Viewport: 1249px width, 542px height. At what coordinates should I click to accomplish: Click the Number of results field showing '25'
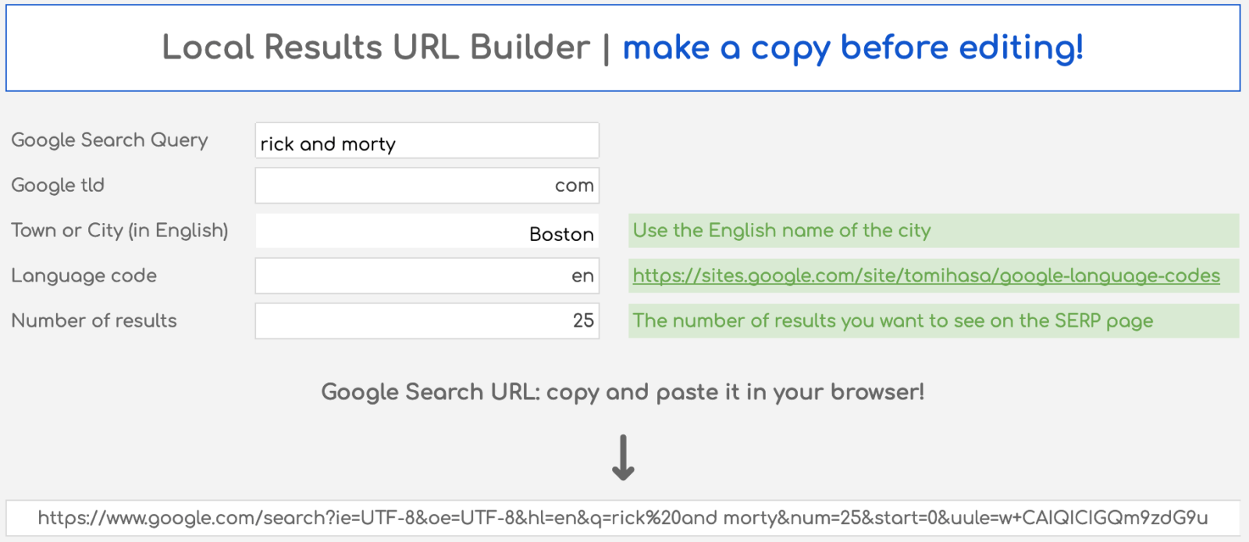pyautogui.click(x=425, y=321)
